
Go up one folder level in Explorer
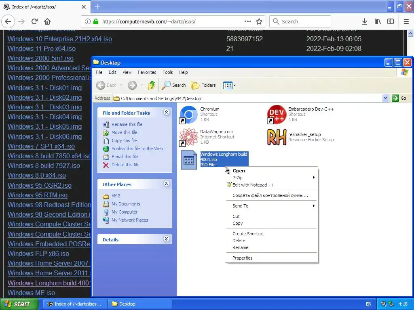tap(152, 85)
